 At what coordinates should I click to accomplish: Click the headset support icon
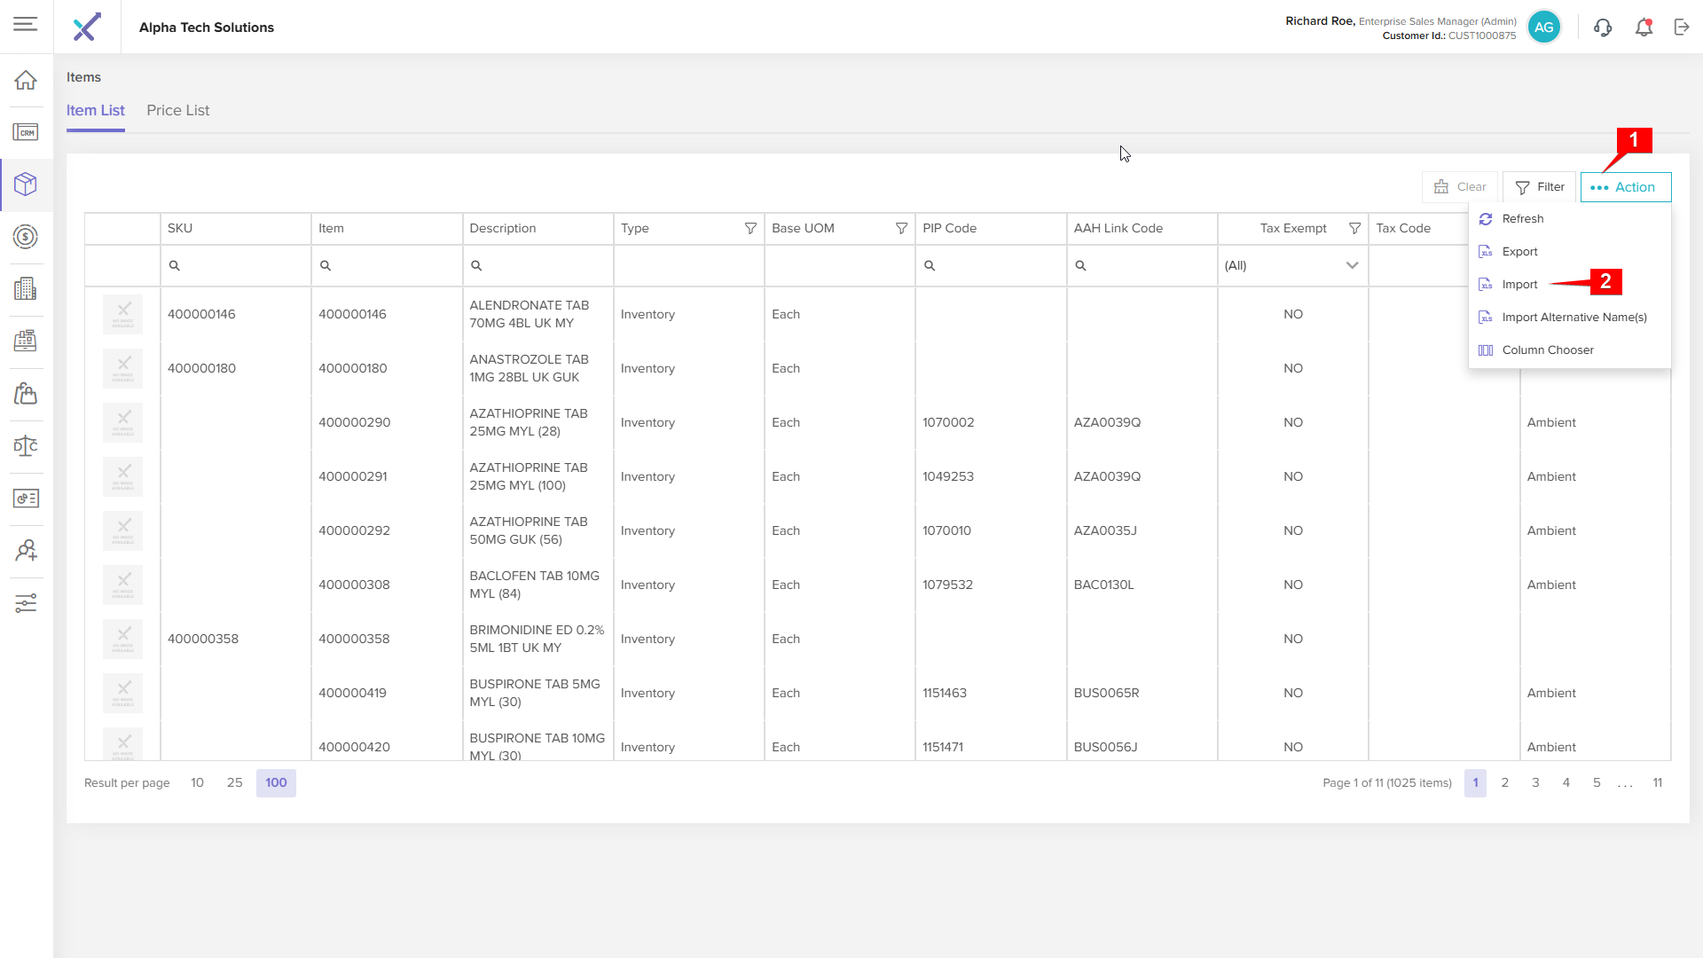coord(1602,27)
